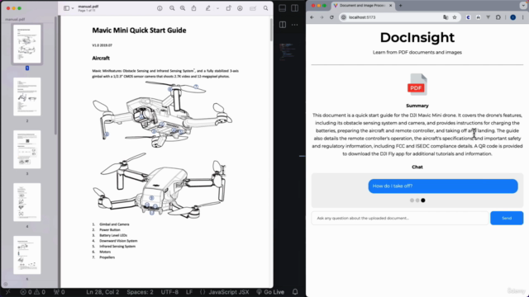Image resolution: width=529 pixels, height=297 pixels.
Task: Open Chrome three-dot menu
Action: (x=523, y=17)
